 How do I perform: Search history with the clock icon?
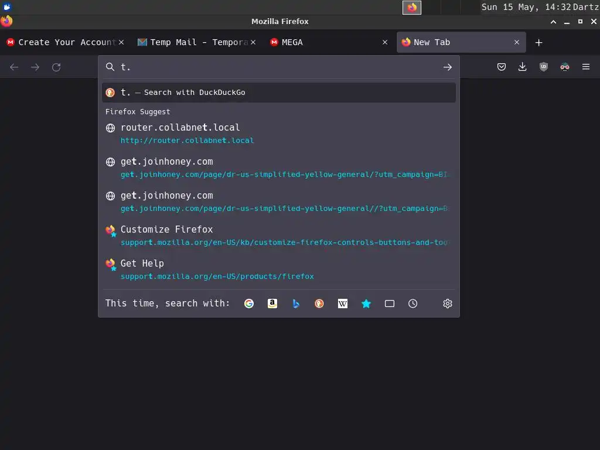(413, 304)
